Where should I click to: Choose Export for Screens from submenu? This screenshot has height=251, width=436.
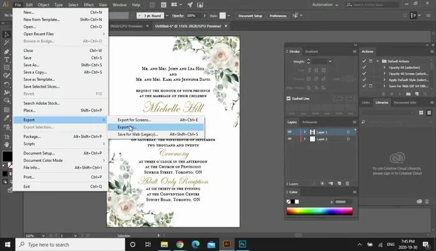pyautogui.click(x=156, y=120)
